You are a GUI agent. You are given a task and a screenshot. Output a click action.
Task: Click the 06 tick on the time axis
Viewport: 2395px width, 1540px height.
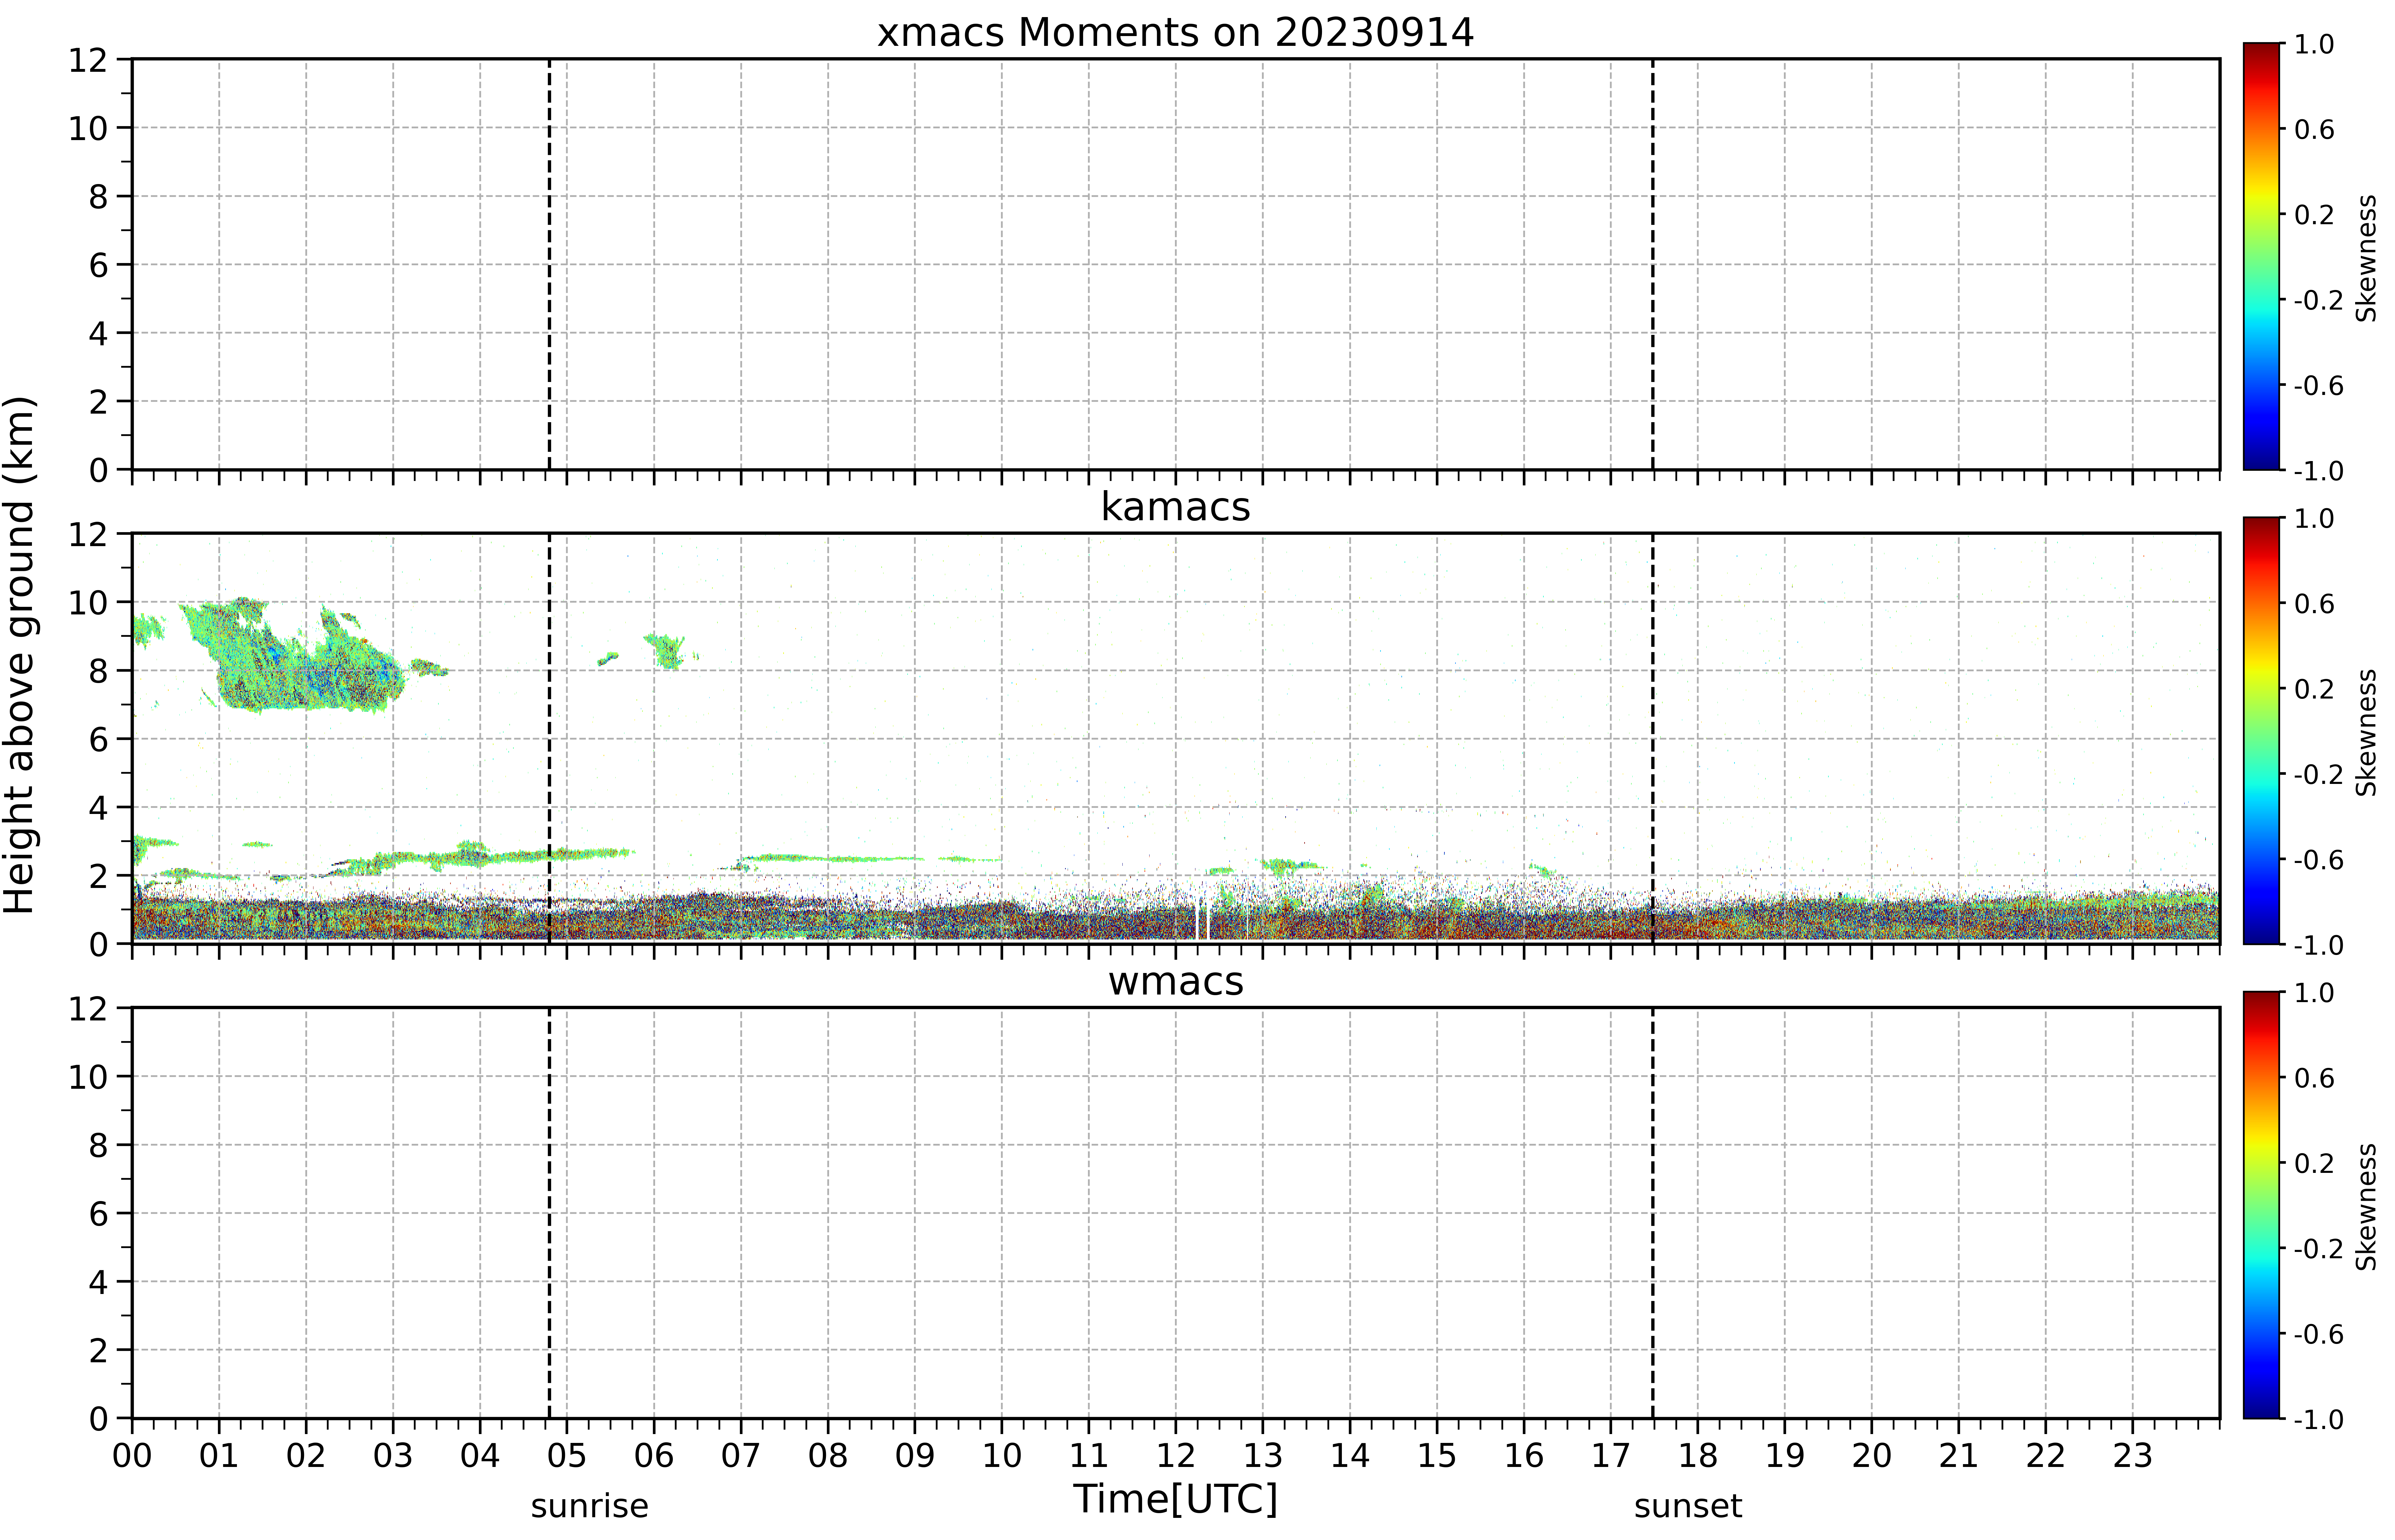coord(653,1456)
